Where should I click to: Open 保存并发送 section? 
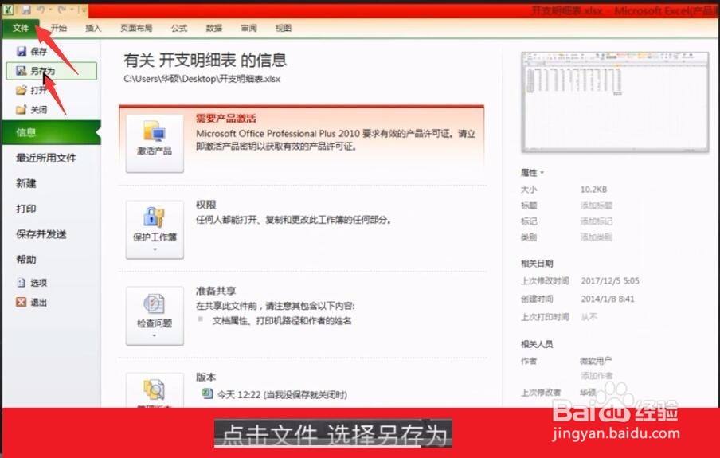41,234
